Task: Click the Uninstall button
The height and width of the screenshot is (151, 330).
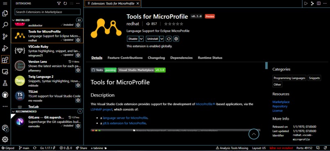Action: click(153, 39)
